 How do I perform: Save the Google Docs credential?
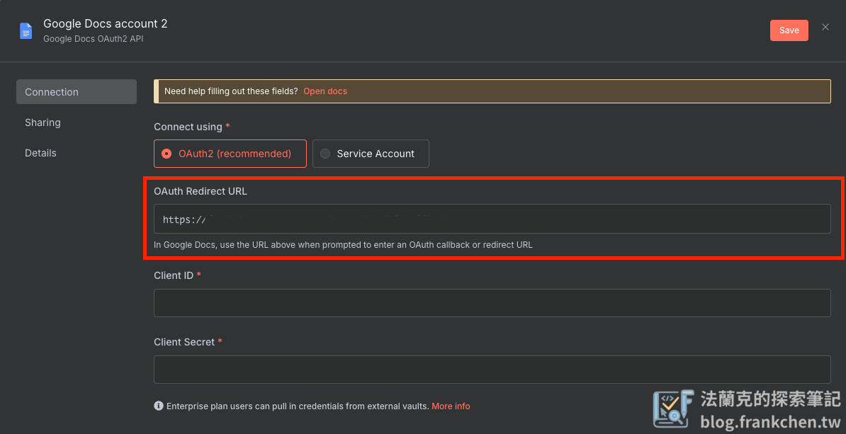click(789, 30)
